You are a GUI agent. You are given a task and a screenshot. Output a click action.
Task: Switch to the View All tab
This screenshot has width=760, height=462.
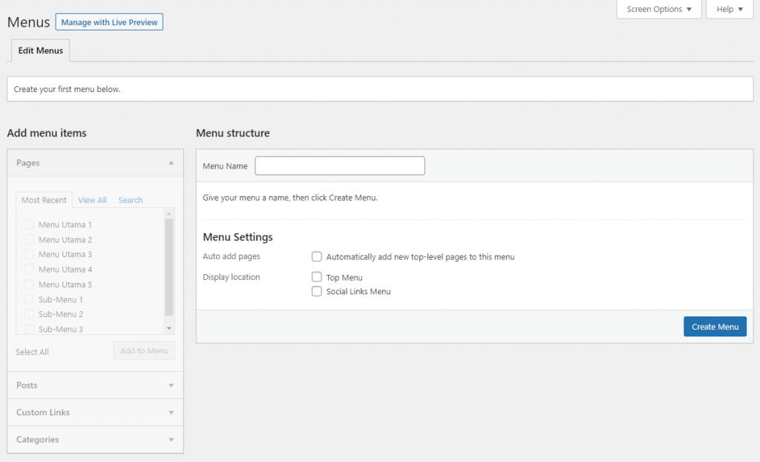(92, 200)
